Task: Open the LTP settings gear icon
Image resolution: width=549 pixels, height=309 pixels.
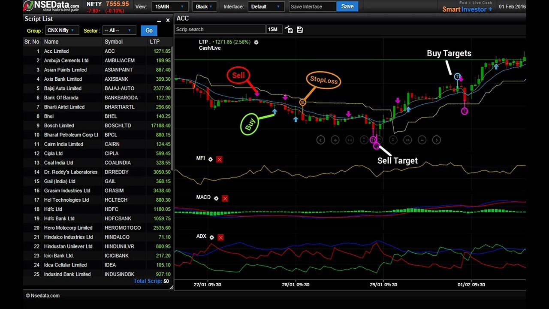Action: [x=256, y=42]
